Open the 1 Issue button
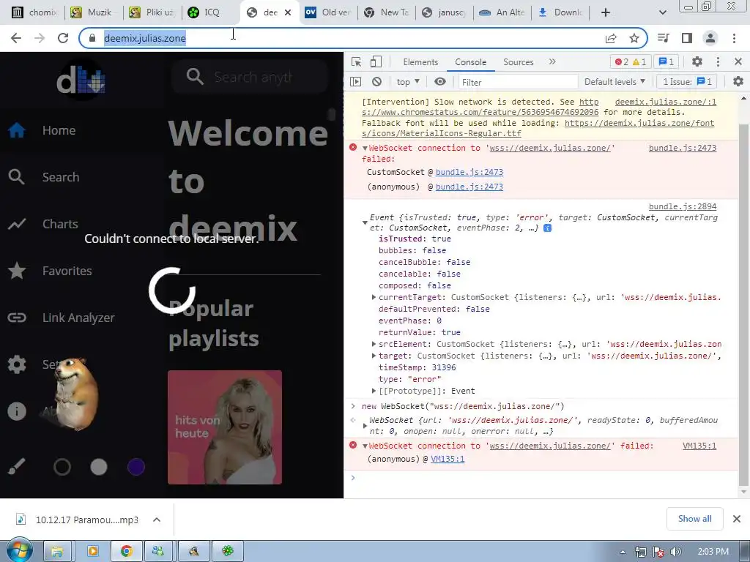This screenshot has width=750, height=562. 687,82
